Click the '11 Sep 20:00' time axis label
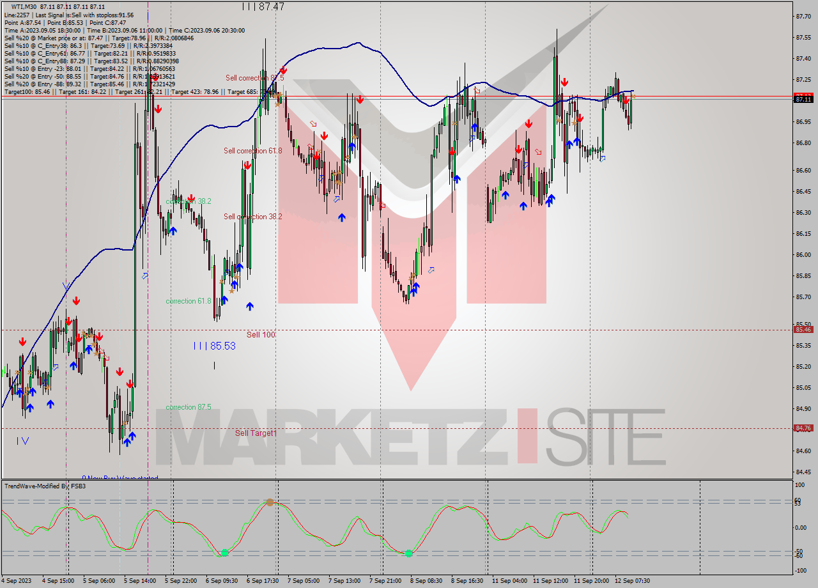Screen dimensions: 818x588 click(x=592, y=581)
